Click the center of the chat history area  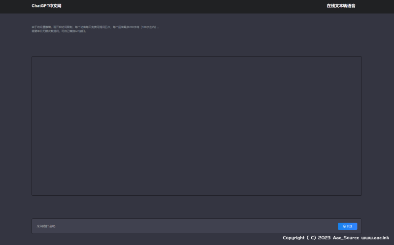tap(197, 126)
